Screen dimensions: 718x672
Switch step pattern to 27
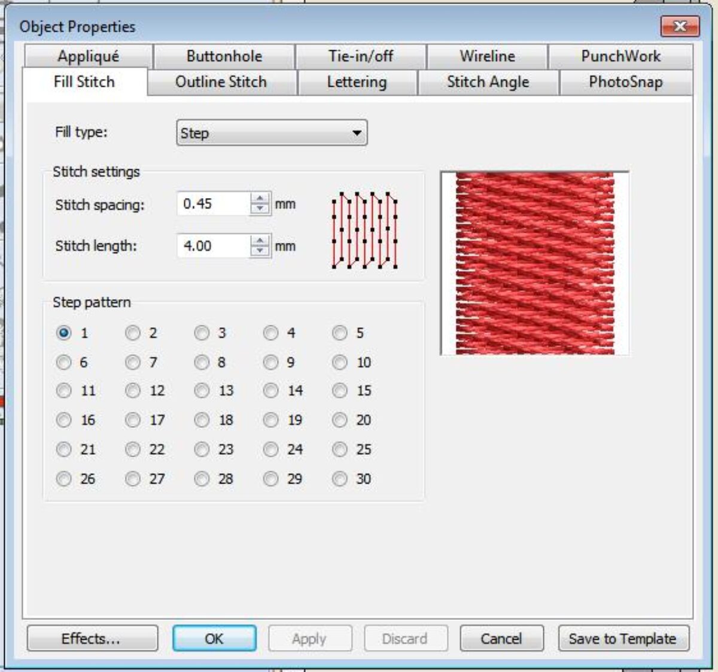pyautogui.click(x=133, y=479)
